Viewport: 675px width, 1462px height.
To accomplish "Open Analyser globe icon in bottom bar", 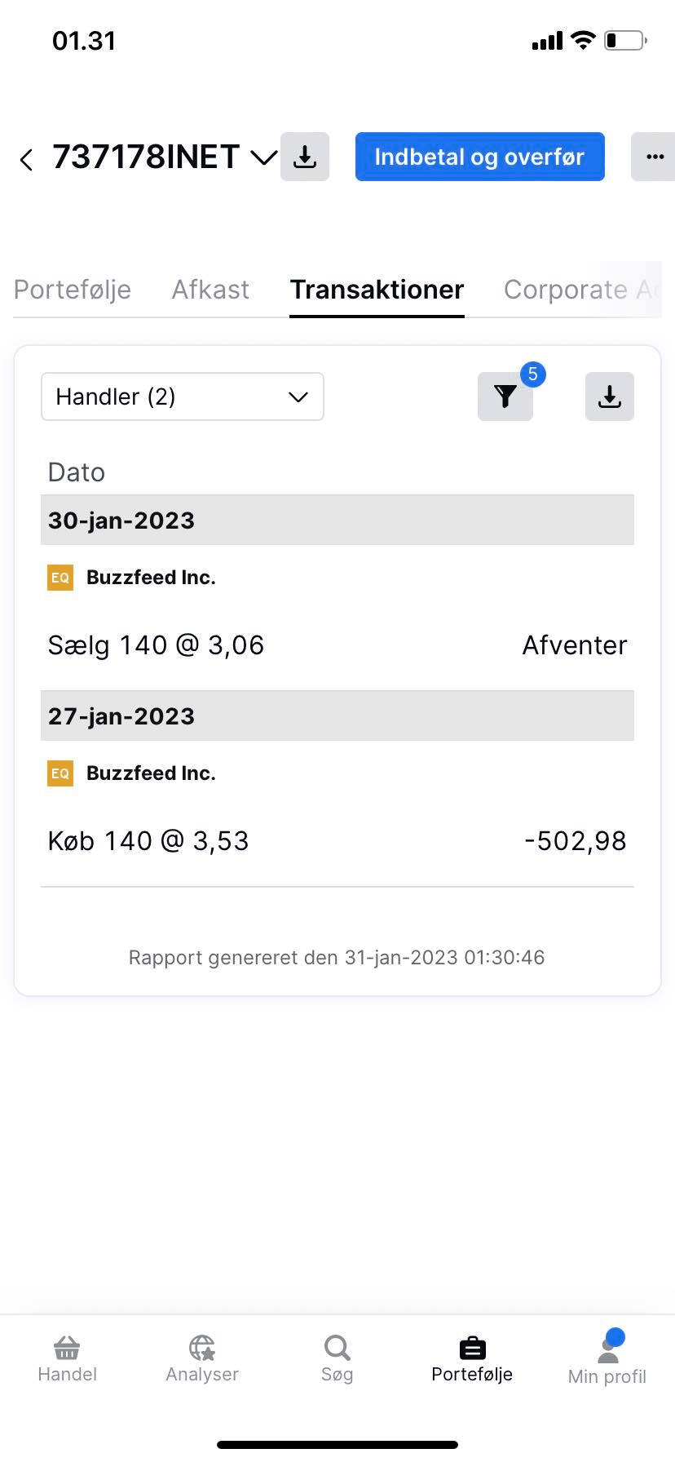I will click(x=202, y=1348).
